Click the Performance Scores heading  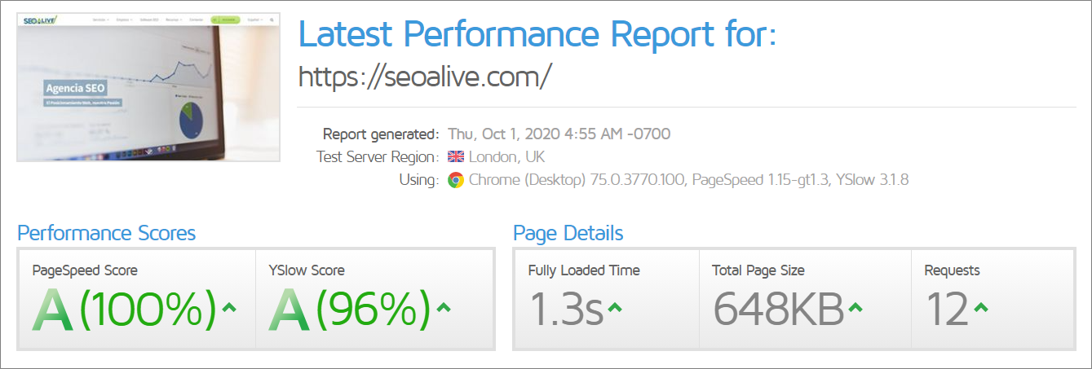click(107, 234)
